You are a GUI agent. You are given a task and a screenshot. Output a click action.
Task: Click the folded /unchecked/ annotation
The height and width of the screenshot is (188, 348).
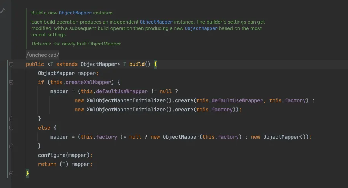43,55
